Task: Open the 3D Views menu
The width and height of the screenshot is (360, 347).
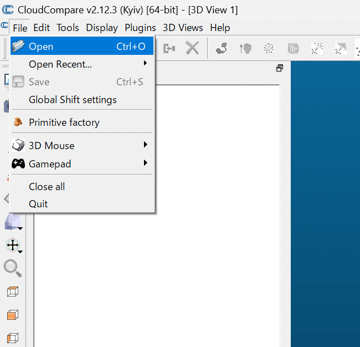Action: pyautogui.click(x=183, y=28)
